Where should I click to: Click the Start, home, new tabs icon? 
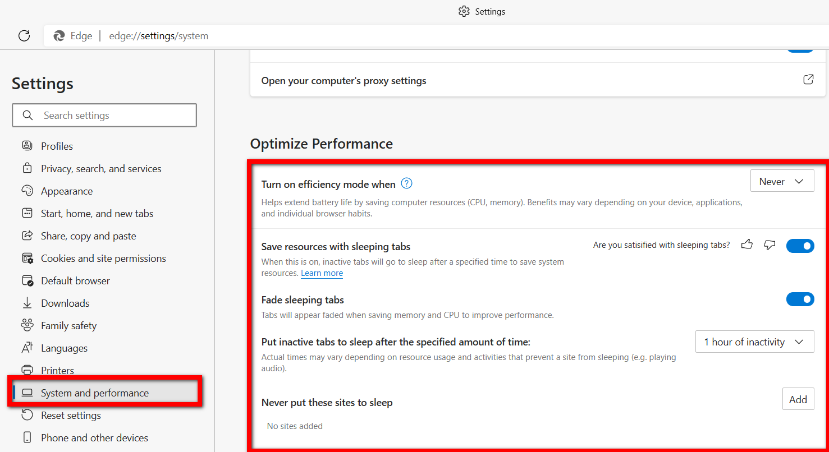[x=27, y=213]
